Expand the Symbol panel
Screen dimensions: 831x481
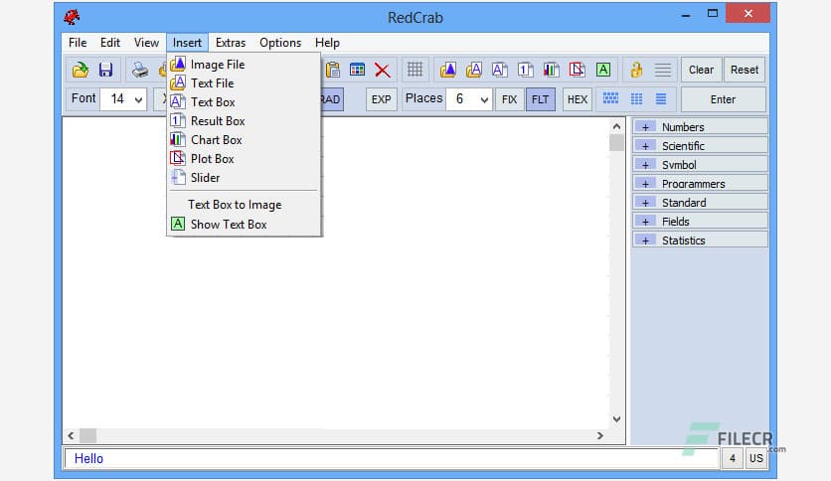(x=645, y=165)
